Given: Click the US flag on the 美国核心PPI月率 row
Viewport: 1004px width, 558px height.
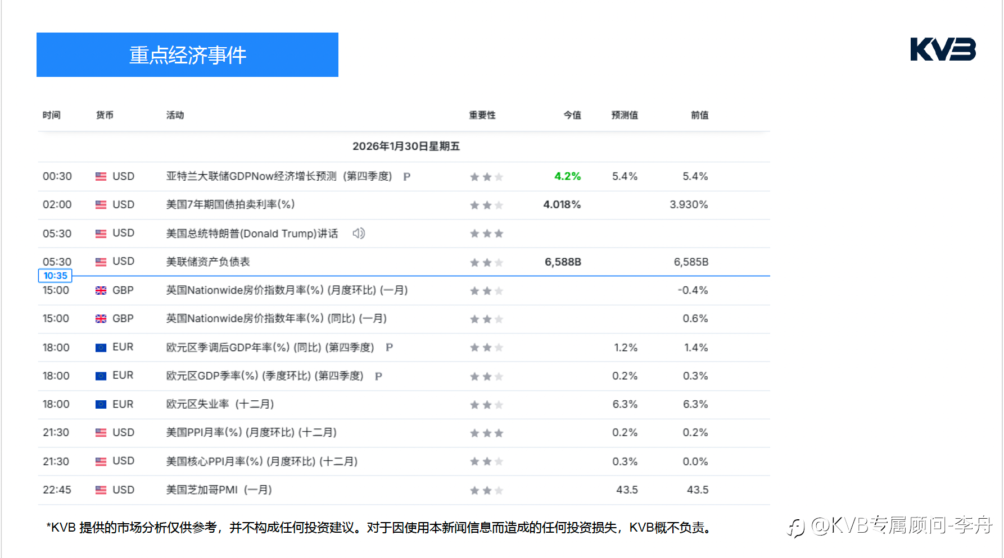Looking at the screenshot, I should (101, 461).
